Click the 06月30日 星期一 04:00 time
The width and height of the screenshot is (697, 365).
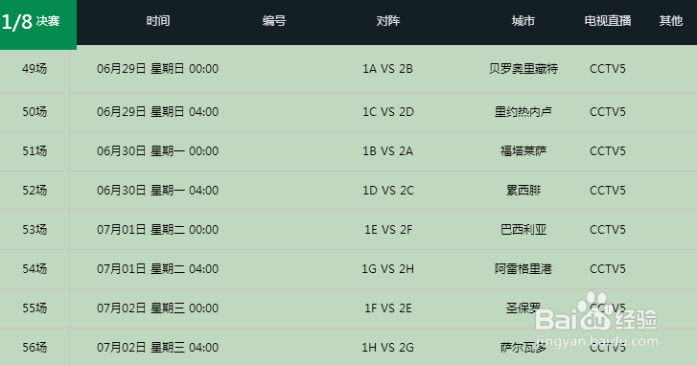point(158,191)
